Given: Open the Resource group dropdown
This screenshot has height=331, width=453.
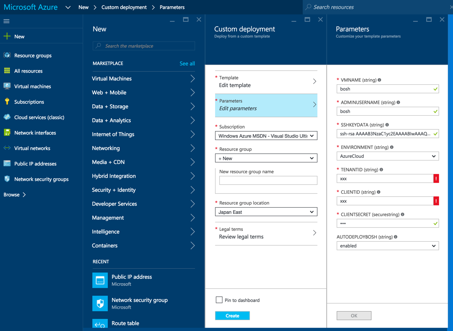Looking at the screenshot, I should tap(266, 158).
